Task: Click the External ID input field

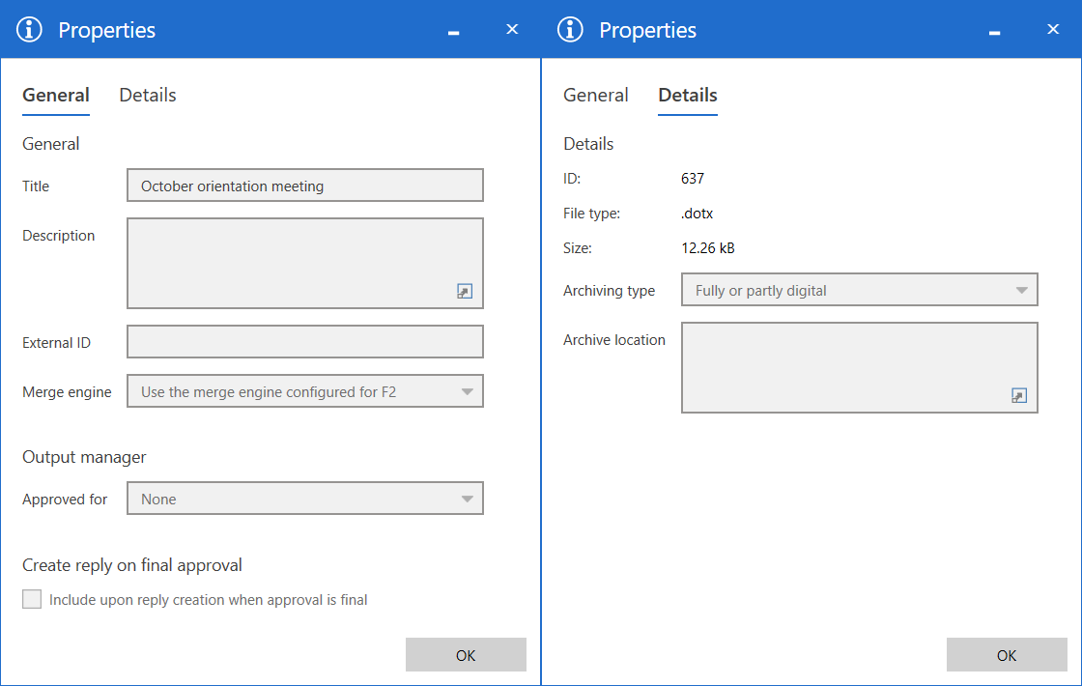Action: 305,342
